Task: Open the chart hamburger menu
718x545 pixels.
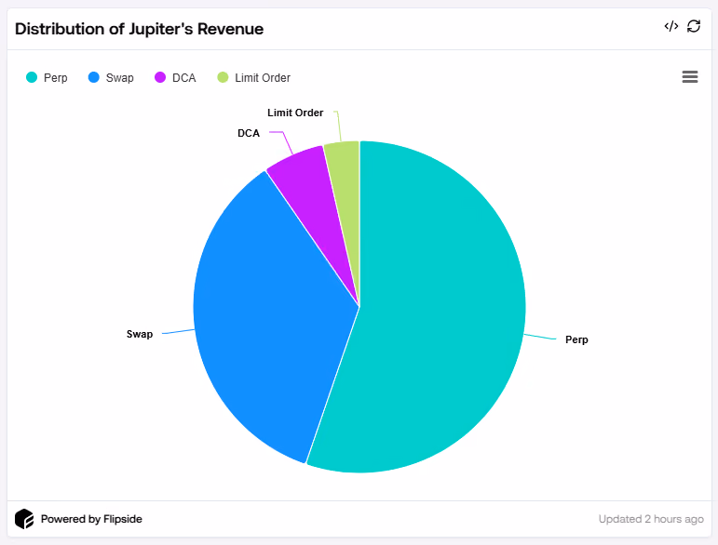Action: pos(690,77)
